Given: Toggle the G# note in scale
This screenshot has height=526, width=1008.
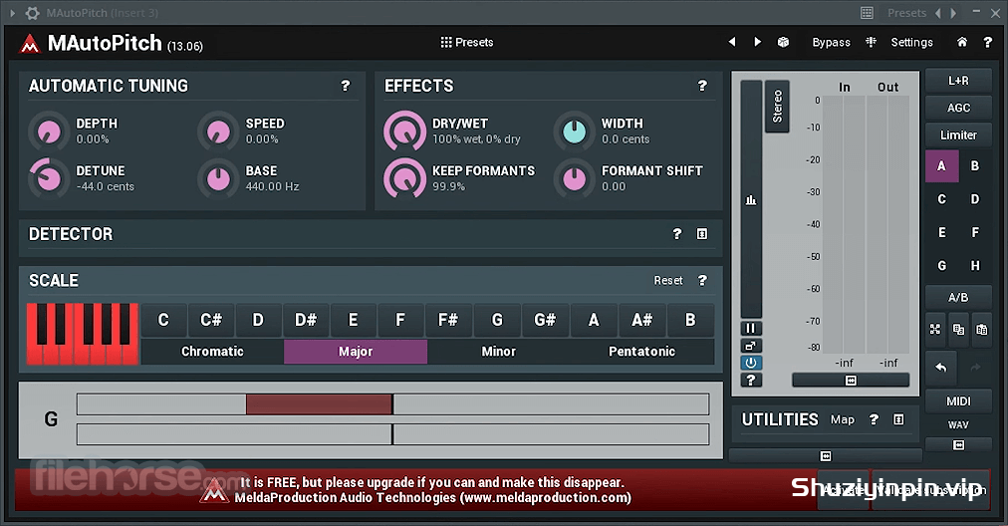Looking at the screenshot, I should click(x=545, y=320).
